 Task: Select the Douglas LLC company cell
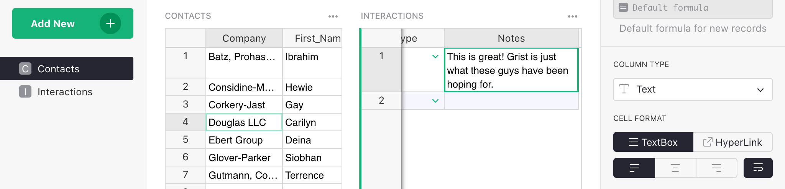click(x=244, y=122)
